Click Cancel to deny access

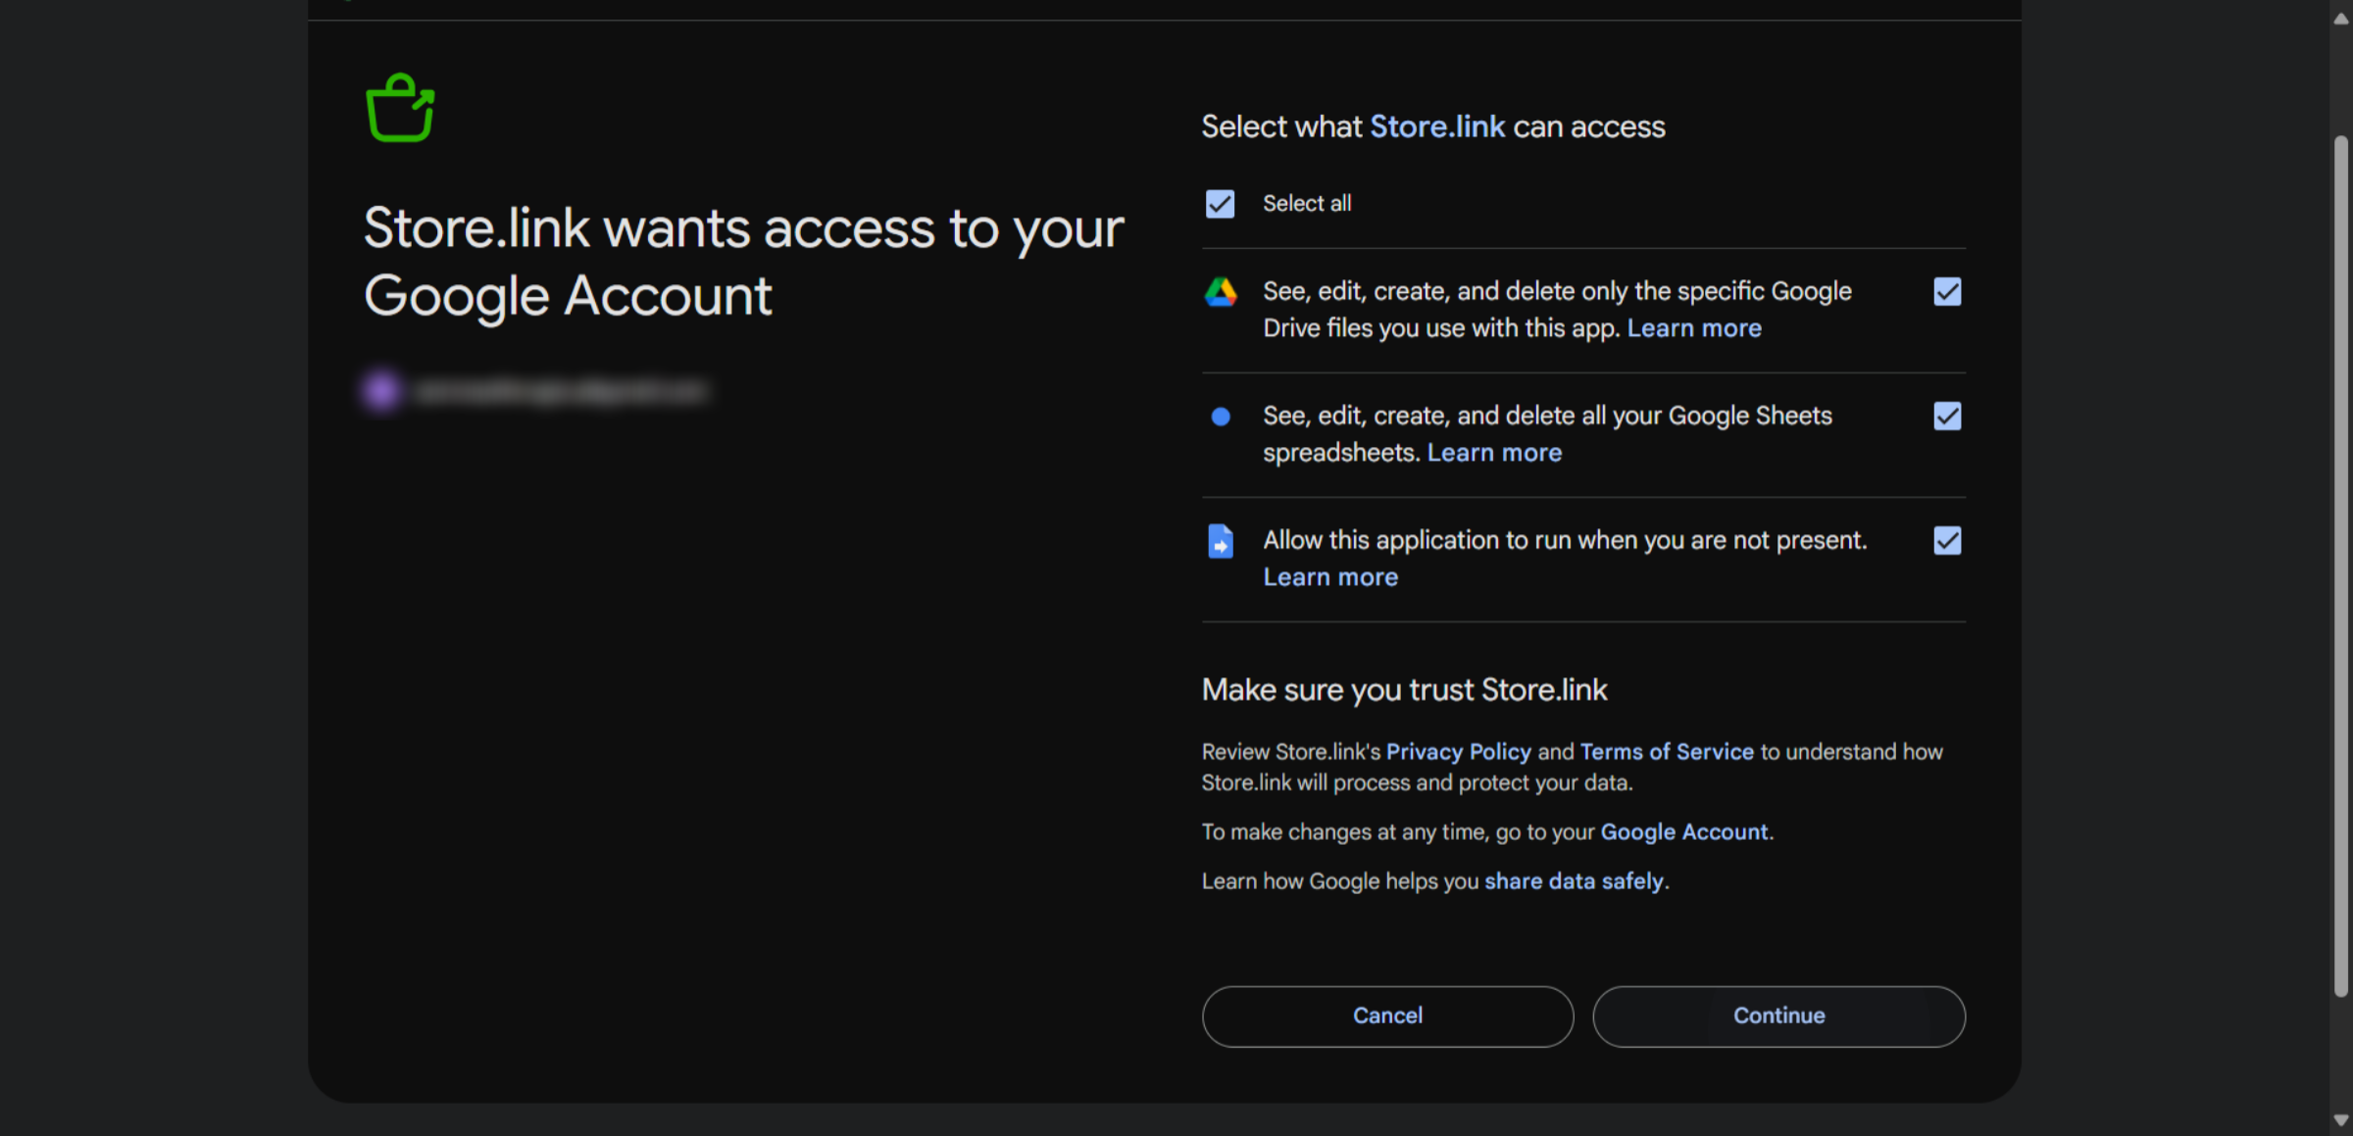pyautogui.click(x=1387, y=1015)
